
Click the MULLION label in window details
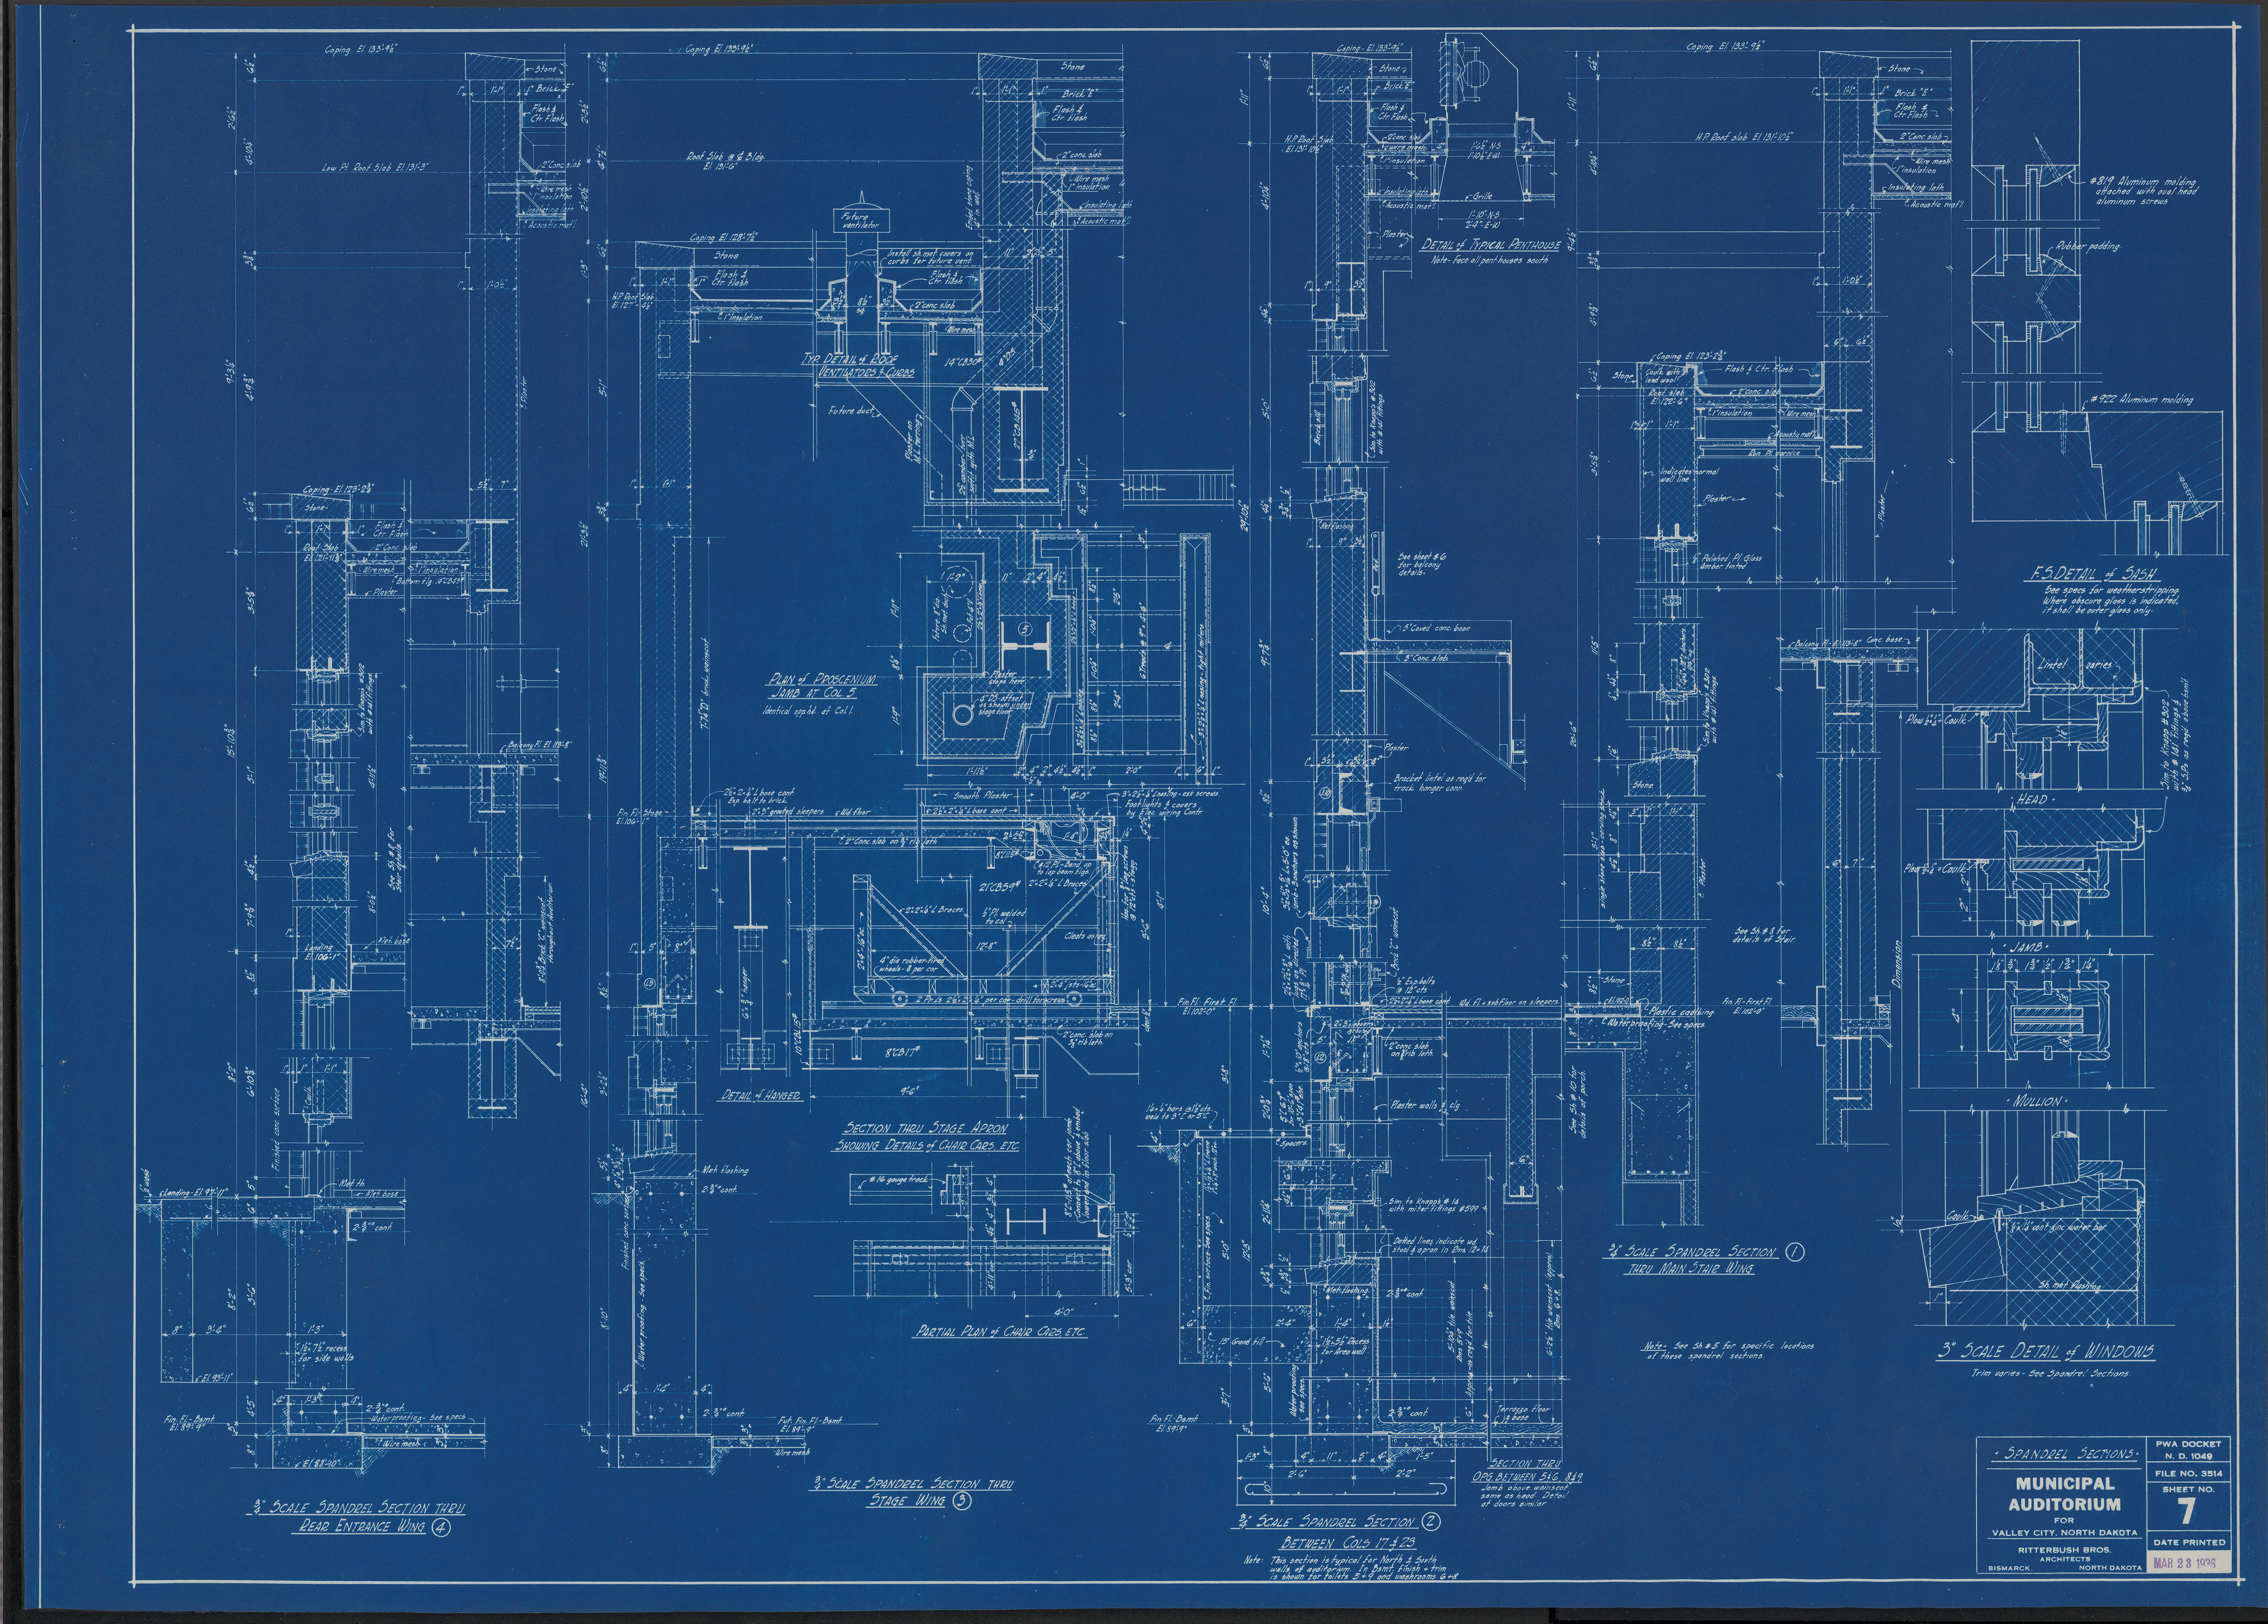2036,1100
